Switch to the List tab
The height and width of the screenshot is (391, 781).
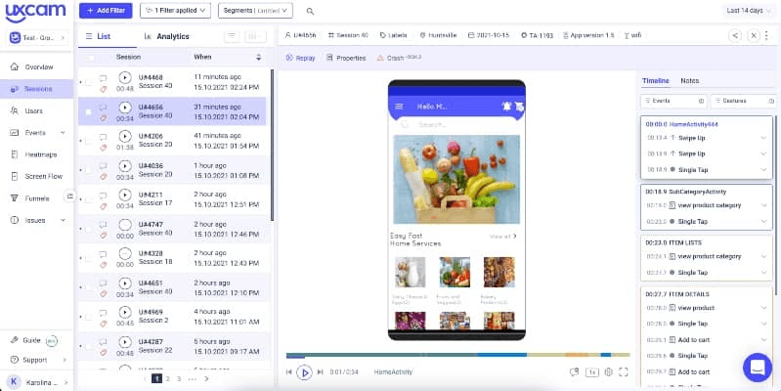98,36
